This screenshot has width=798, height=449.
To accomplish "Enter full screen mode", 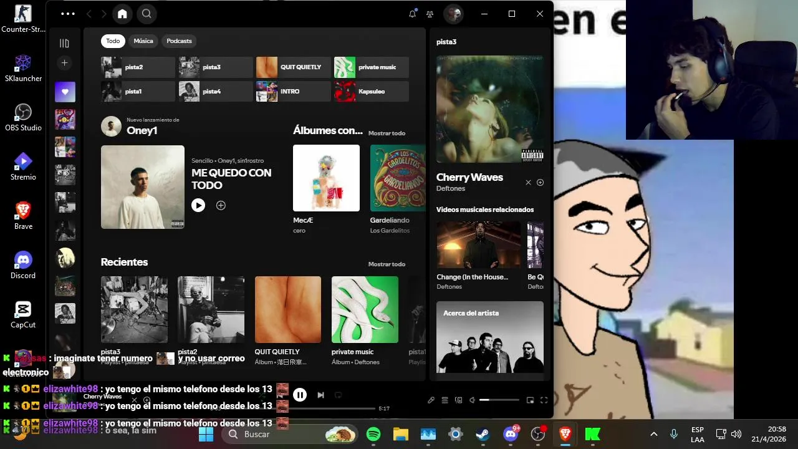I will pos(544,400).
